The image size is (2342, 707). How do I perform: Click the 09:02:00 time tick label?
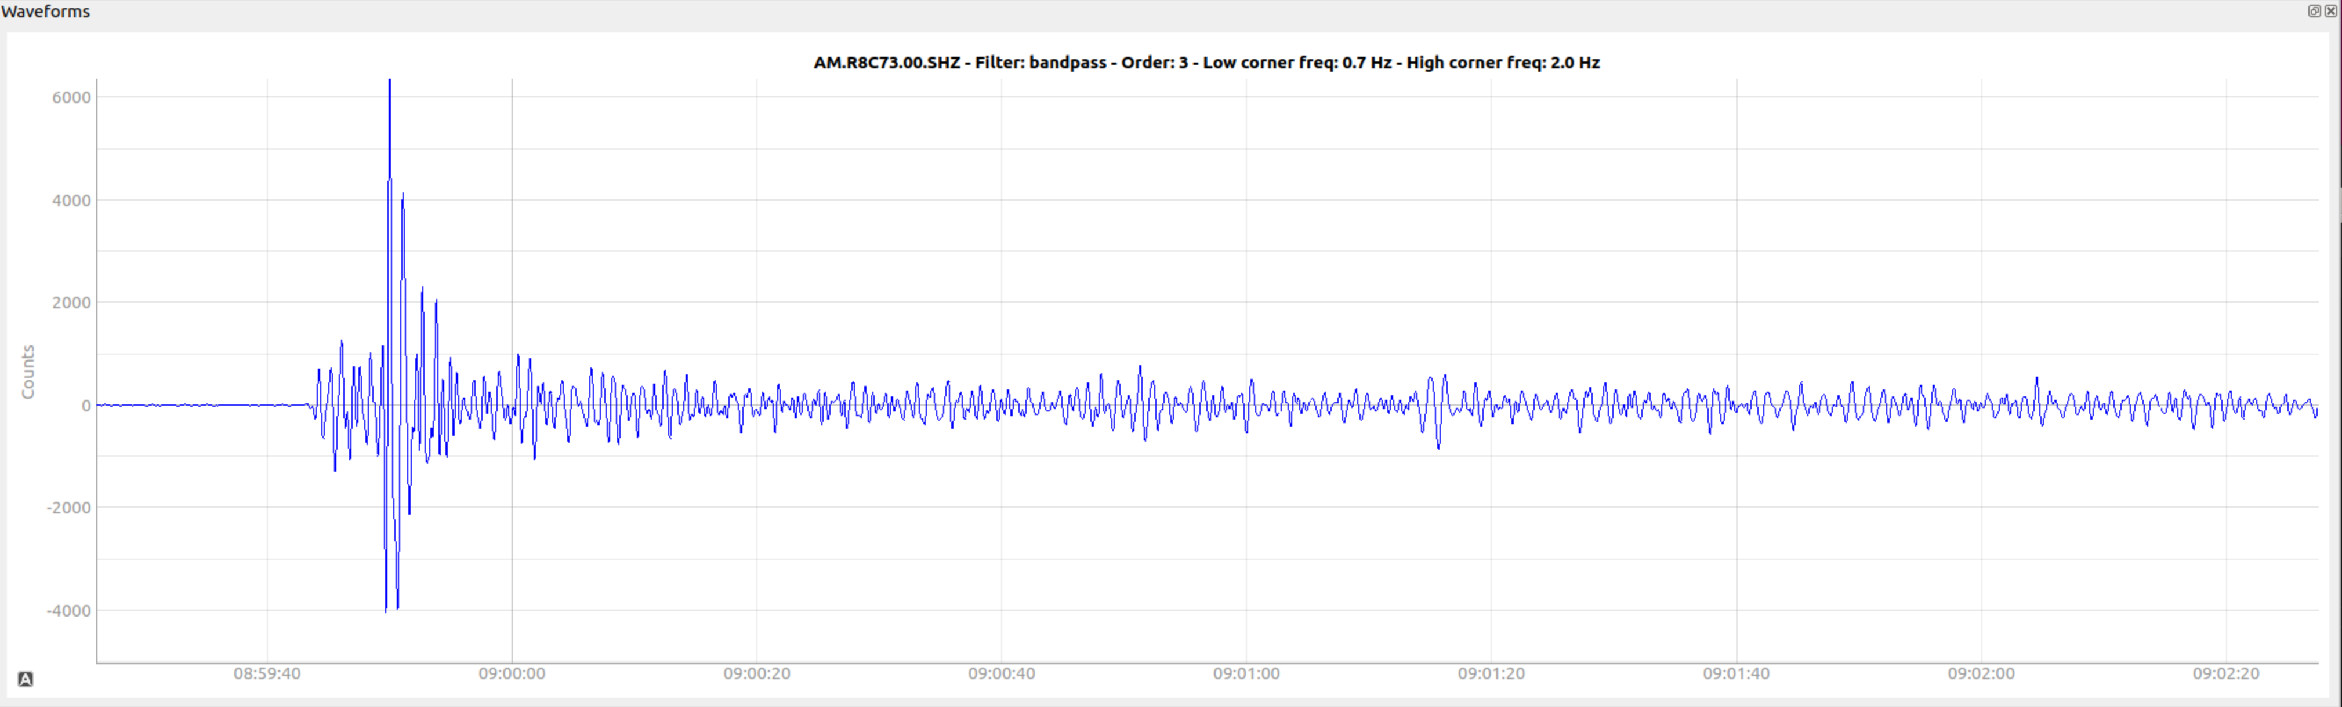click(x=1981, y=673)
